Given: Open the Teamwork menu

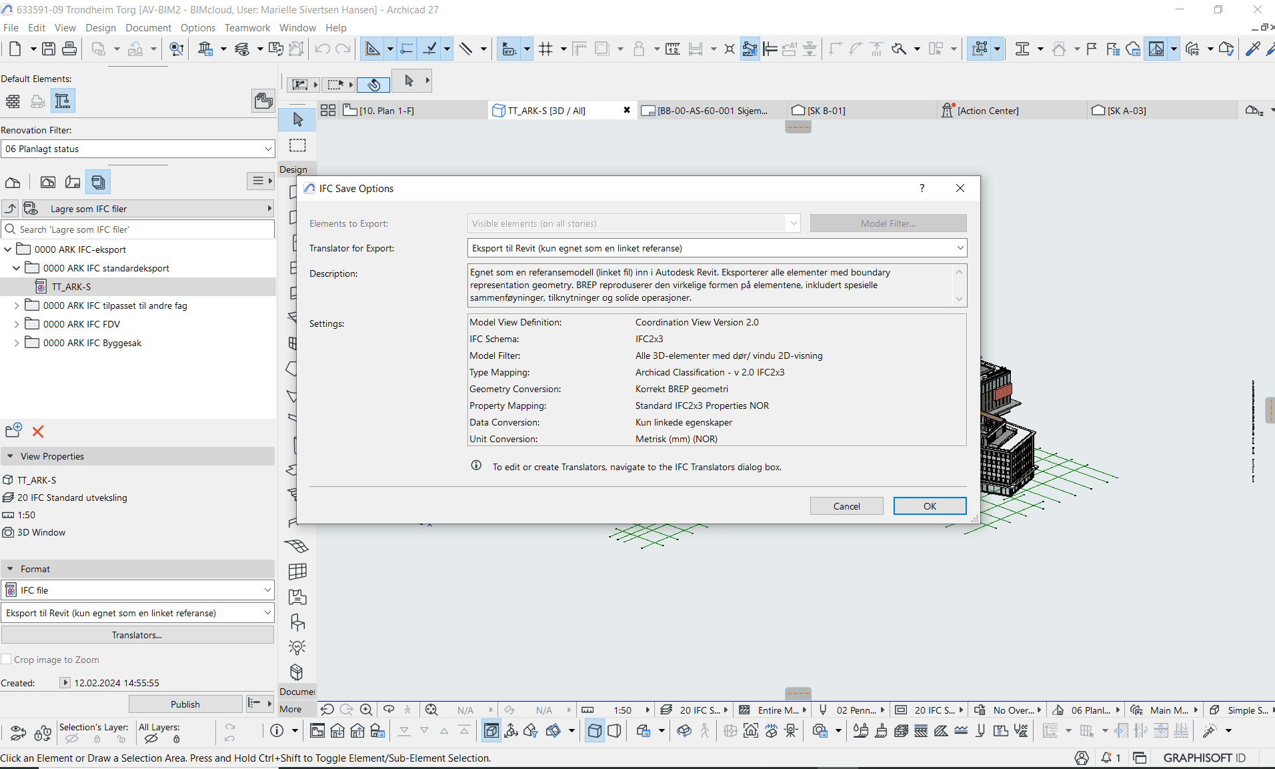Looking at the screenshot, I should point(247,28).
